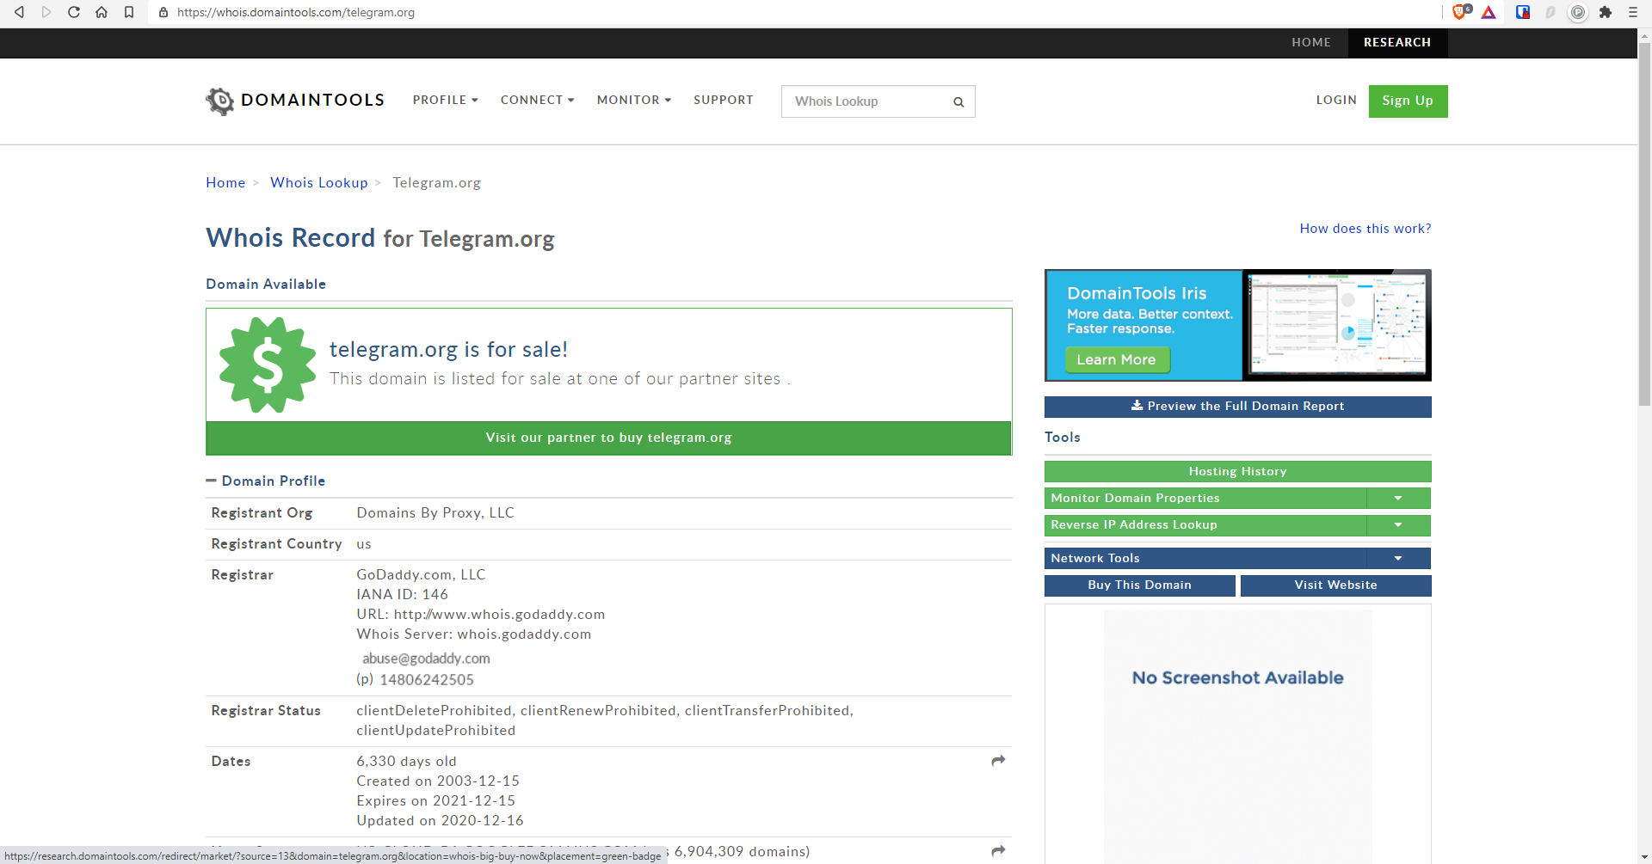
Task: Click the Visit Website button
Action: click(1335, 585)
